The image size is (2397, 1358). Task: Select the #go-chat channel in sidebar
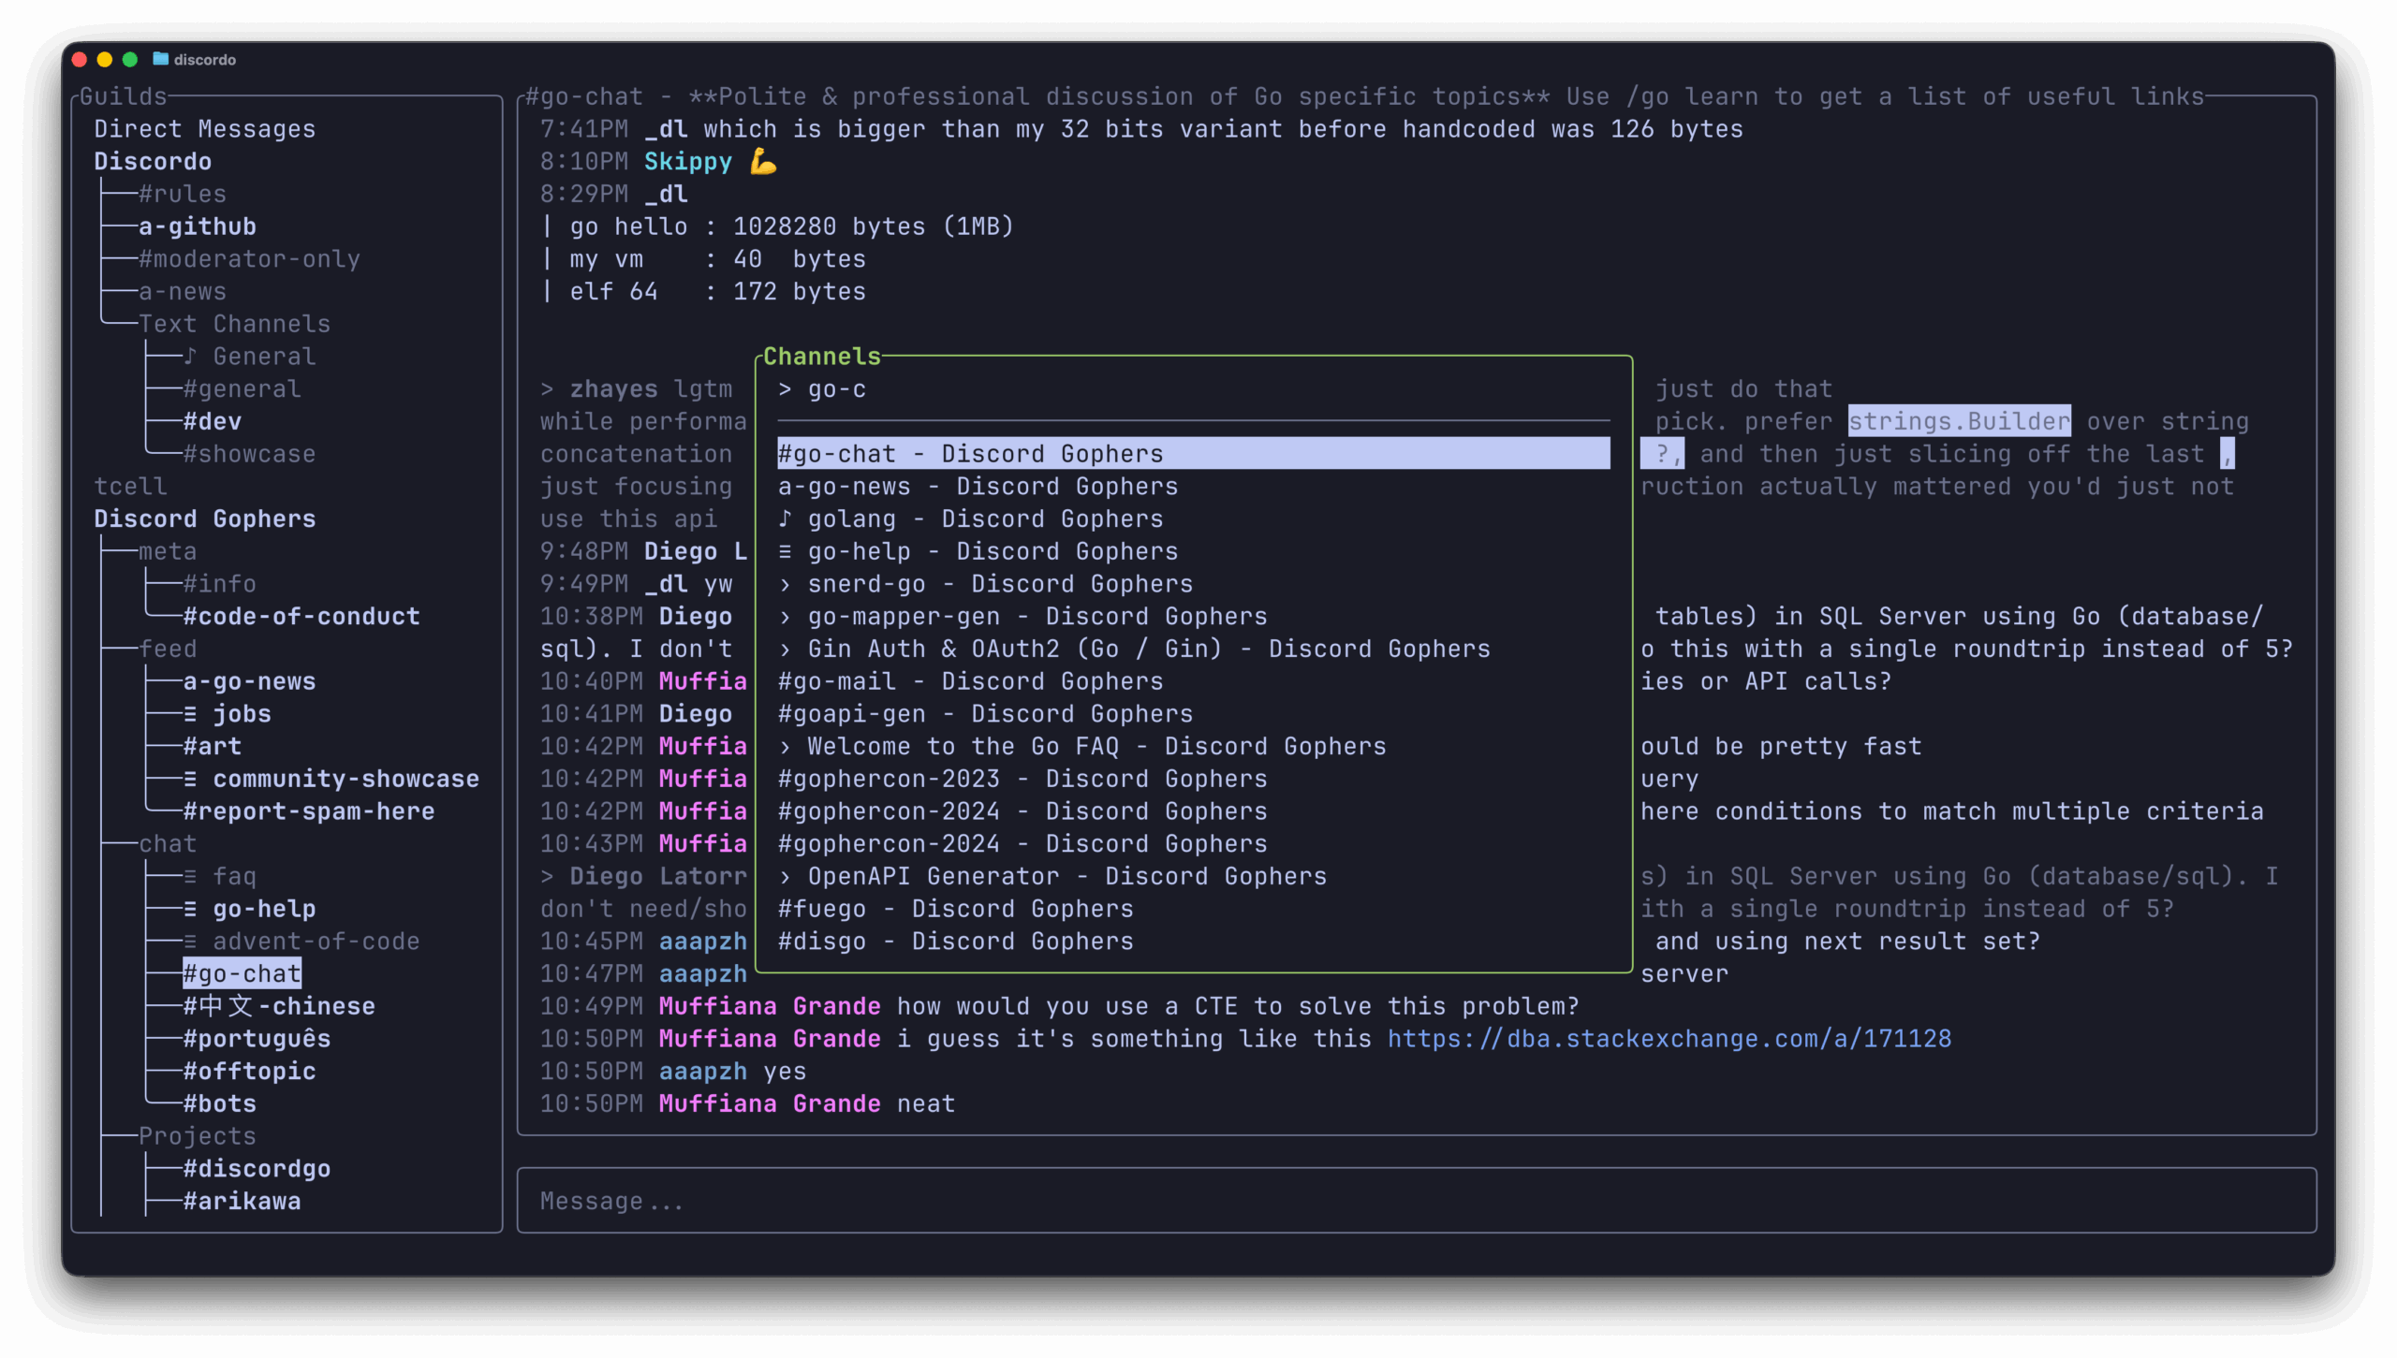242,973
